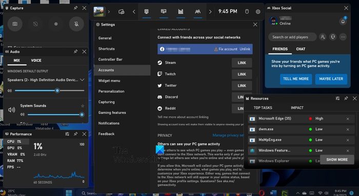359x196 pixels.
Task: Open Resources widget options
Action: pyautogui.click(x=337, y=98)
